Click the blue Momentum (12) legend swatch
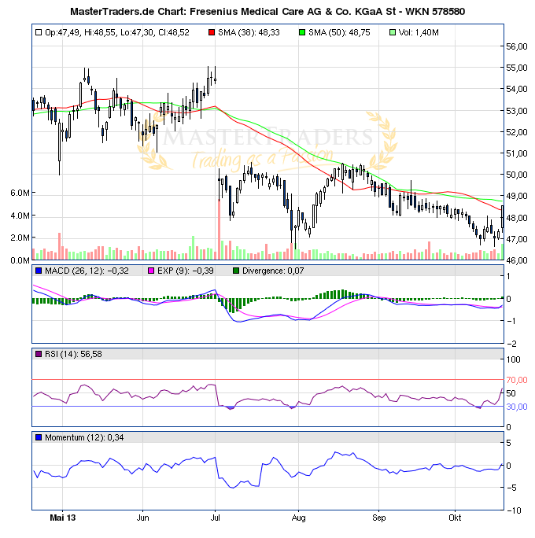The height and width of the screenshot is (538, 535). pyautogui.click(x=39, y=438)
